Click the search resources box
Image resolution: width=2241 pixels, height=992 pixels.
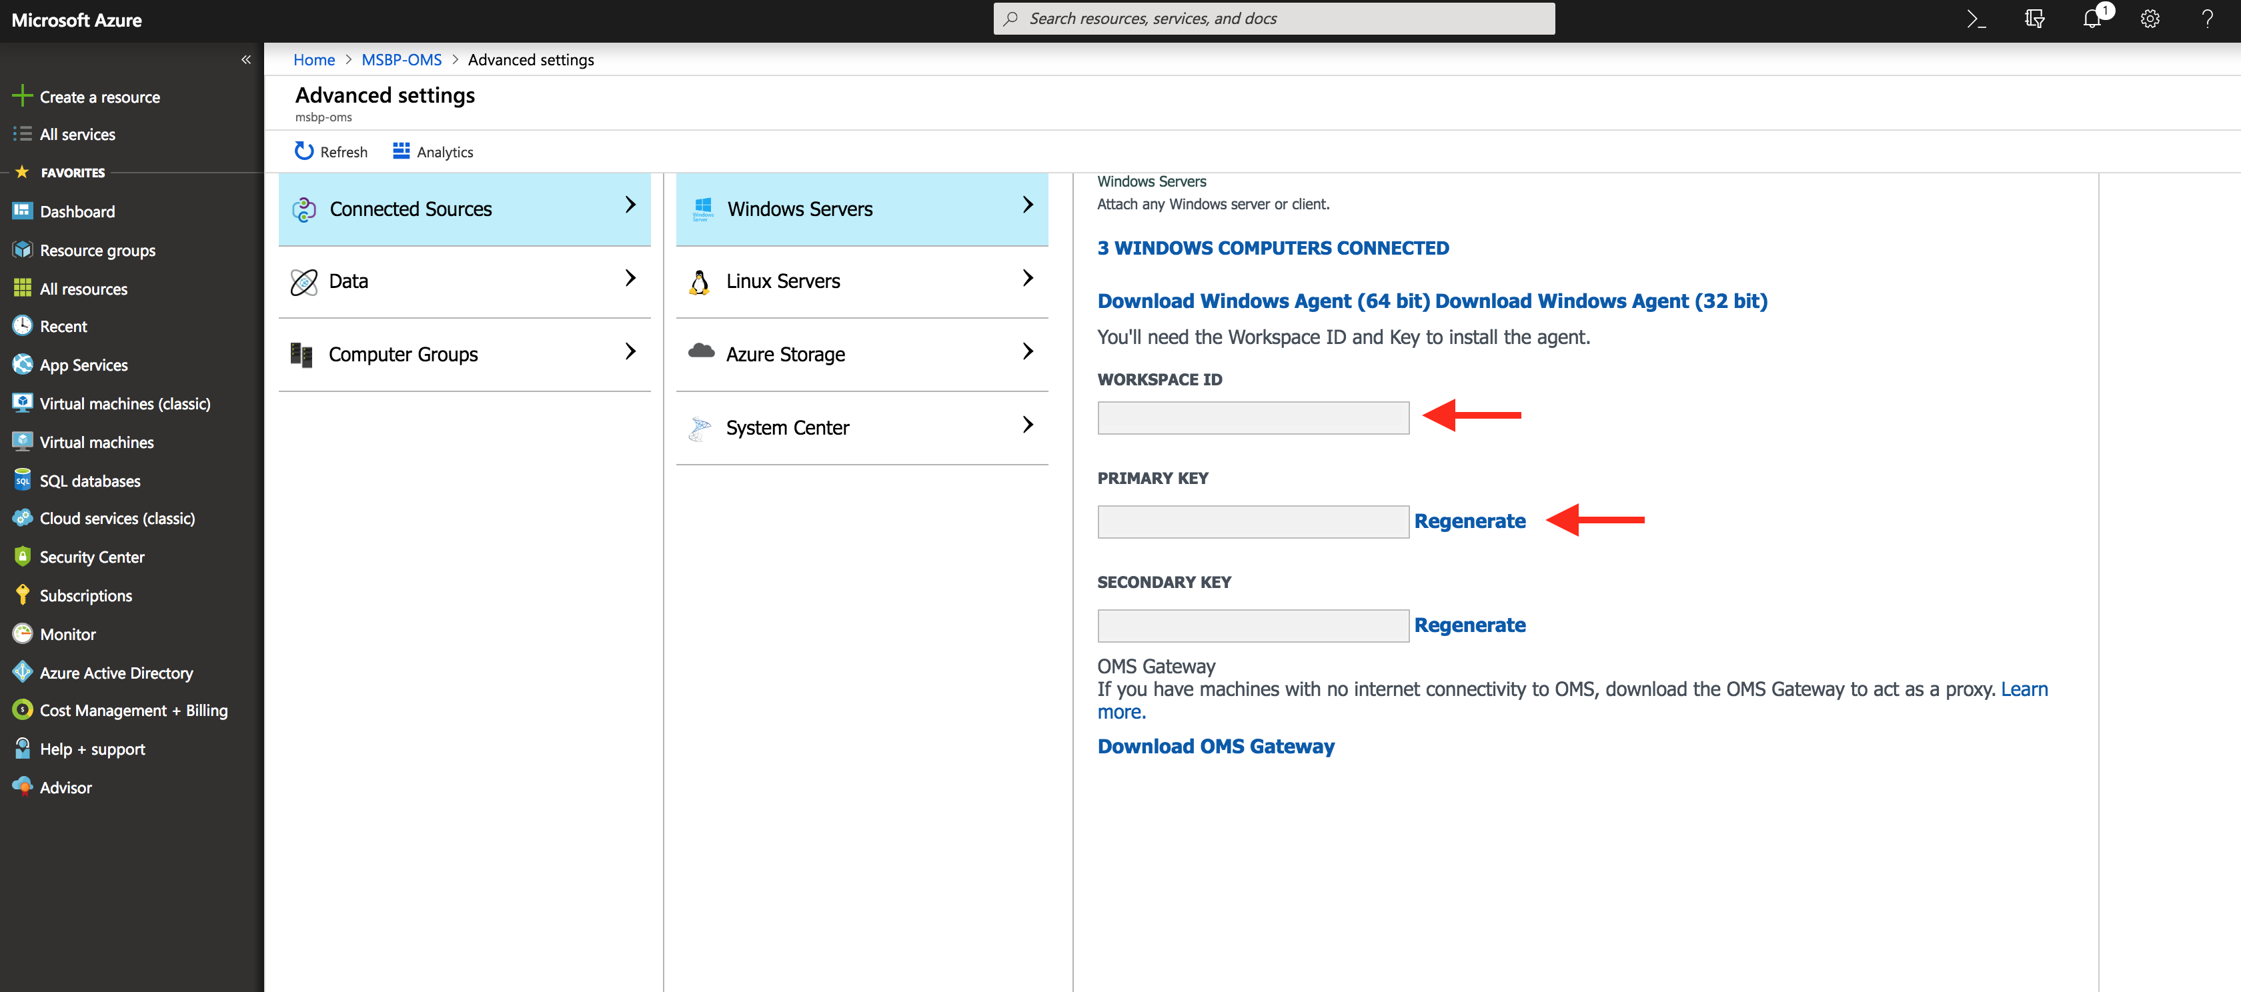(x=1274, y=18)
